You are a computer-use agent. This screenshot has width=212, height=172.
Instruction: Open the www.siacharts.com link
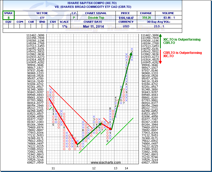(x=106, y=163)
